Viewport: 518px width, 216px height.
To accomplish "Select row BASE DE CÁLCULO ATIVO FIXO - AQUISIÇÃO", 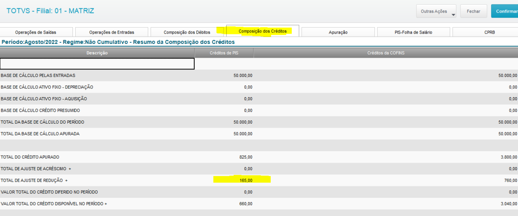I will (x=259, y=99).
